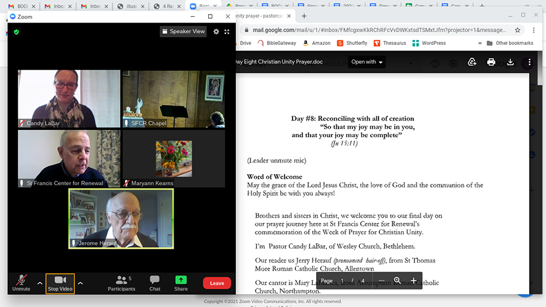Add document to Google Drive
546x307 pixels.
[x=472, y=62]
